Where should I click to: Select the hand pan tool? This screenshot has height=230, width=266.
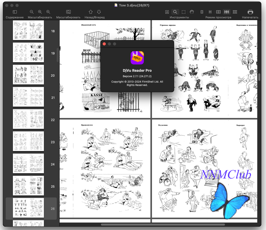(x=192, y=12)
